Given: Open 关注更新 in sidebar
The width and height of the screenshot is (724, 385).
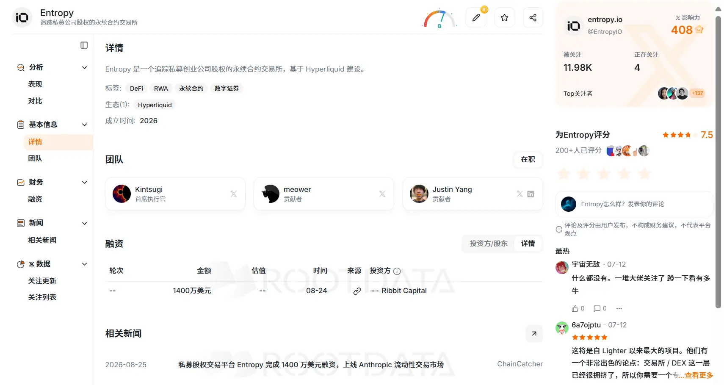Looking at the screenshot, I should pos(42,280).
